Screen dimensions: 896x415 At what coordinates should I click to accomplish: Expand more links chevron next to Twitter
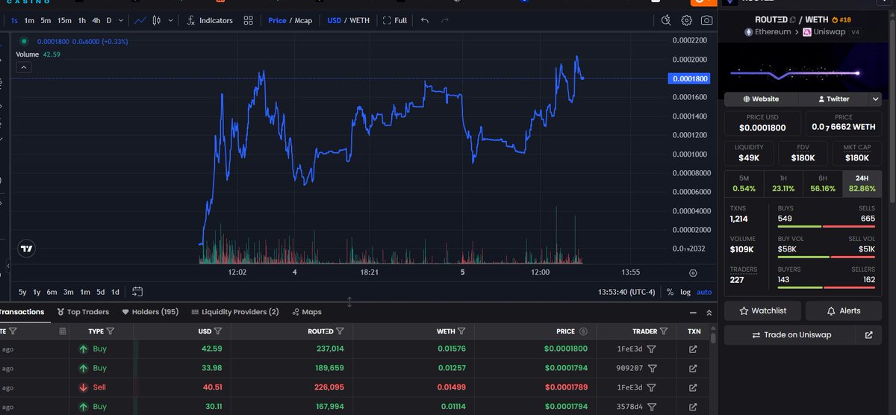(x=875, y=99)
